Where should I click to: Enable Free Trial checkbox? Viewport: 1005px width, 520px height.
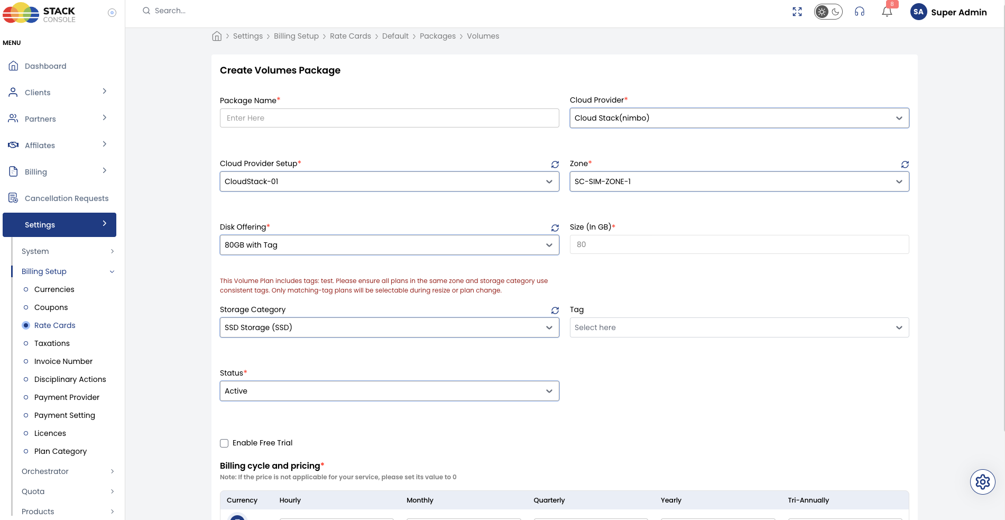click(224, 443)
